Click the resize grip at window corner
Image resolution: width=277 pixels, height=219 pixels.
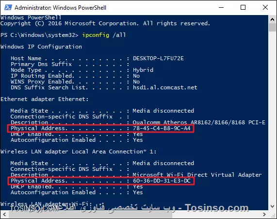click(273, 215)
